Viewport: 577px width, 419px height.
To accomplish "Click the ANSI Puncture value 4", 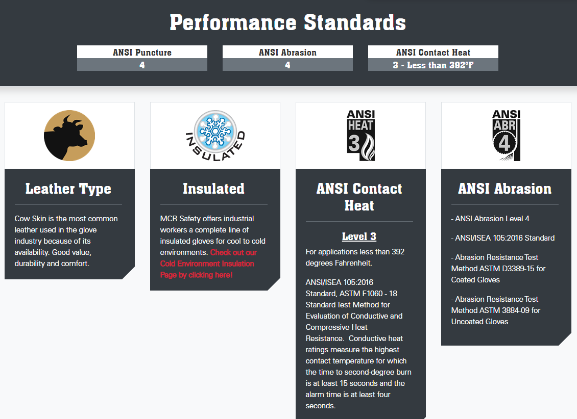I will (x=142, y=65).
